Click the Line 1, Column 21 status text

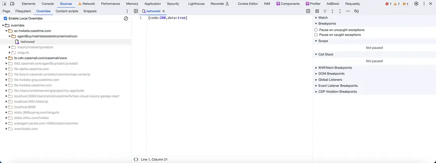[x=154, y=160]
